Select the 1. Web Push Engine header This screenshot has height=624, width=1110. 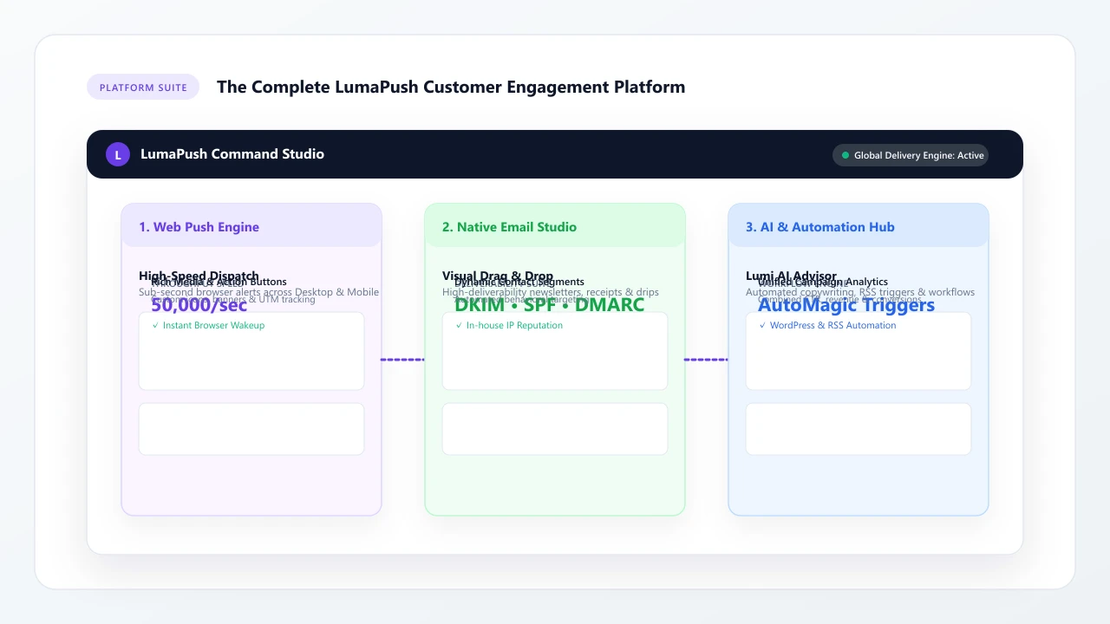[x=251, y=226]
